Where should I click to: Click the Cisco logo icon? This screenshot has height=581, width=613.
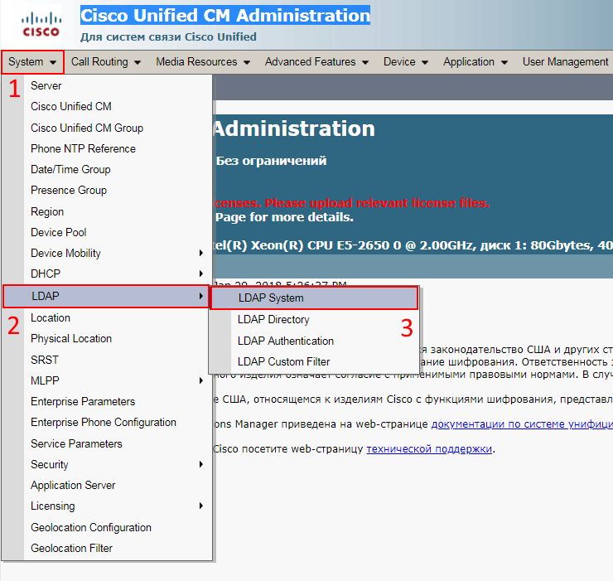[x=41, y=25]
